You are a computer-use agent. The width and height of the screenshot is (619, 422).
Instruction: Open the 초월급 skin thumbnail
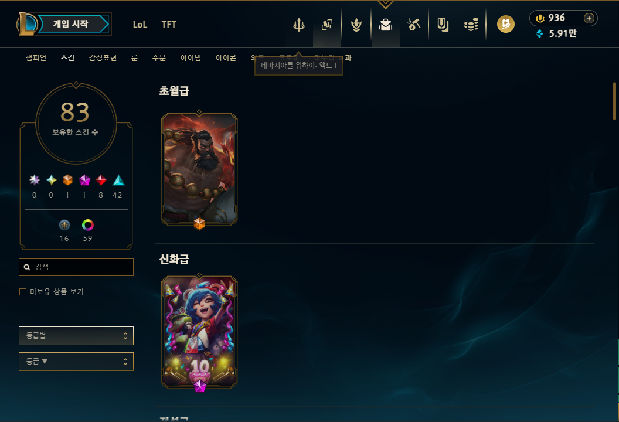pos(199,169)
